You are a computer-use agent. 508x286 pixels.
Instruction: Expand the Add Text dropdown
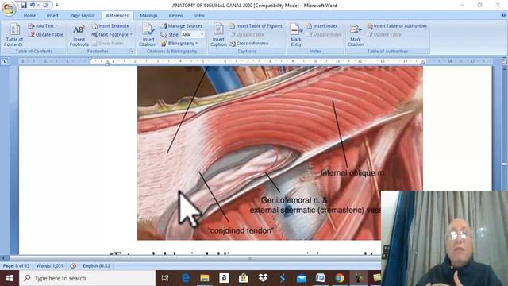click(42, 25)
